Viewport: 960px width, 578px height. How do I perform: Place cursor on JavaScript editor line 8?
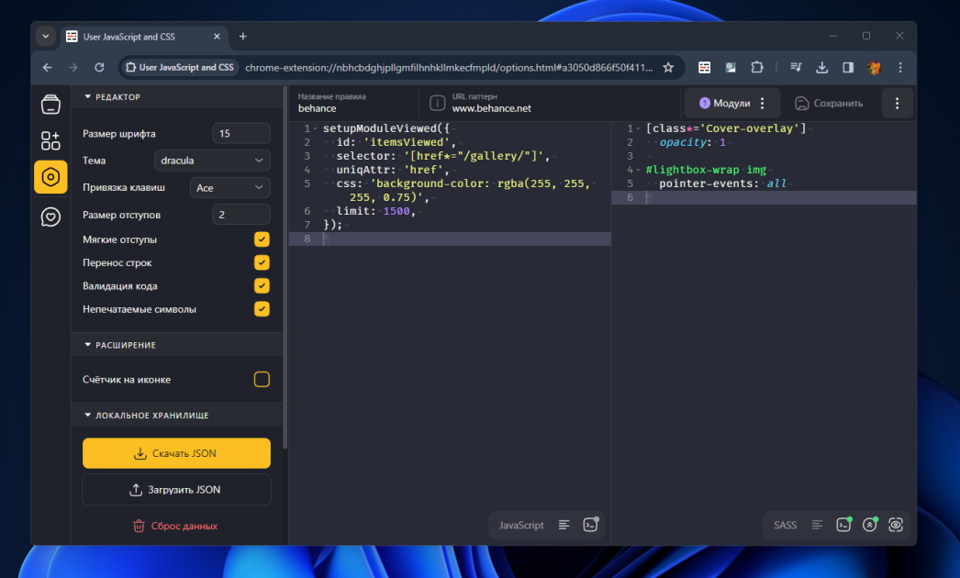coord(450,239)
